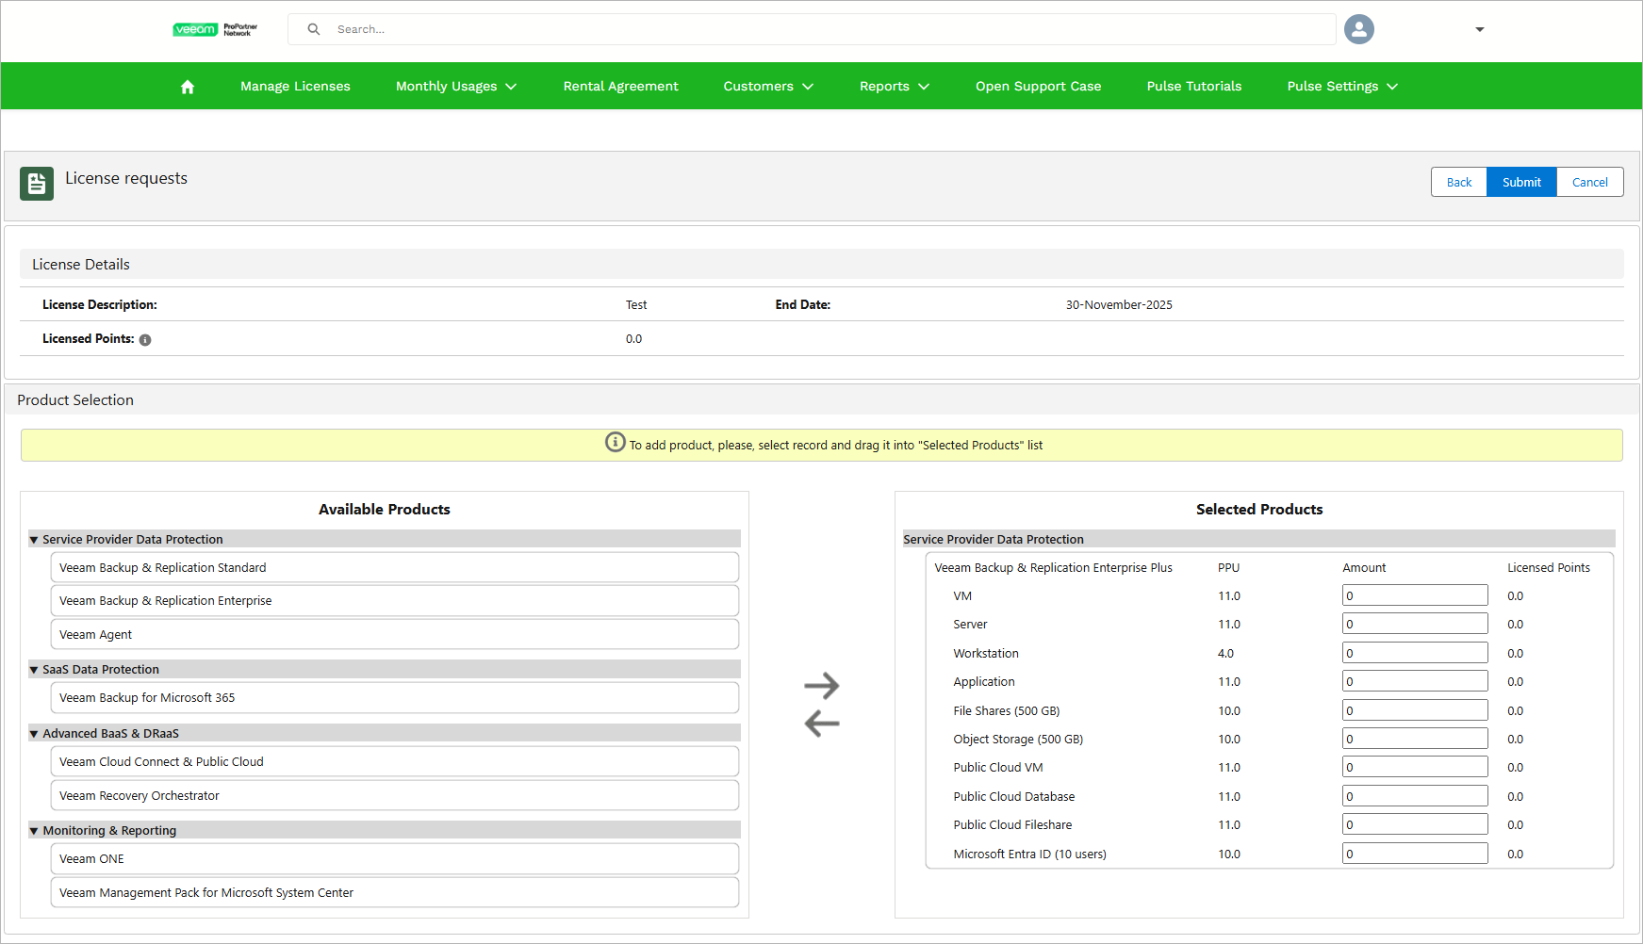Click the Back button
The width and height of the screenshot is (1643, 944).
pos(1458,182)
